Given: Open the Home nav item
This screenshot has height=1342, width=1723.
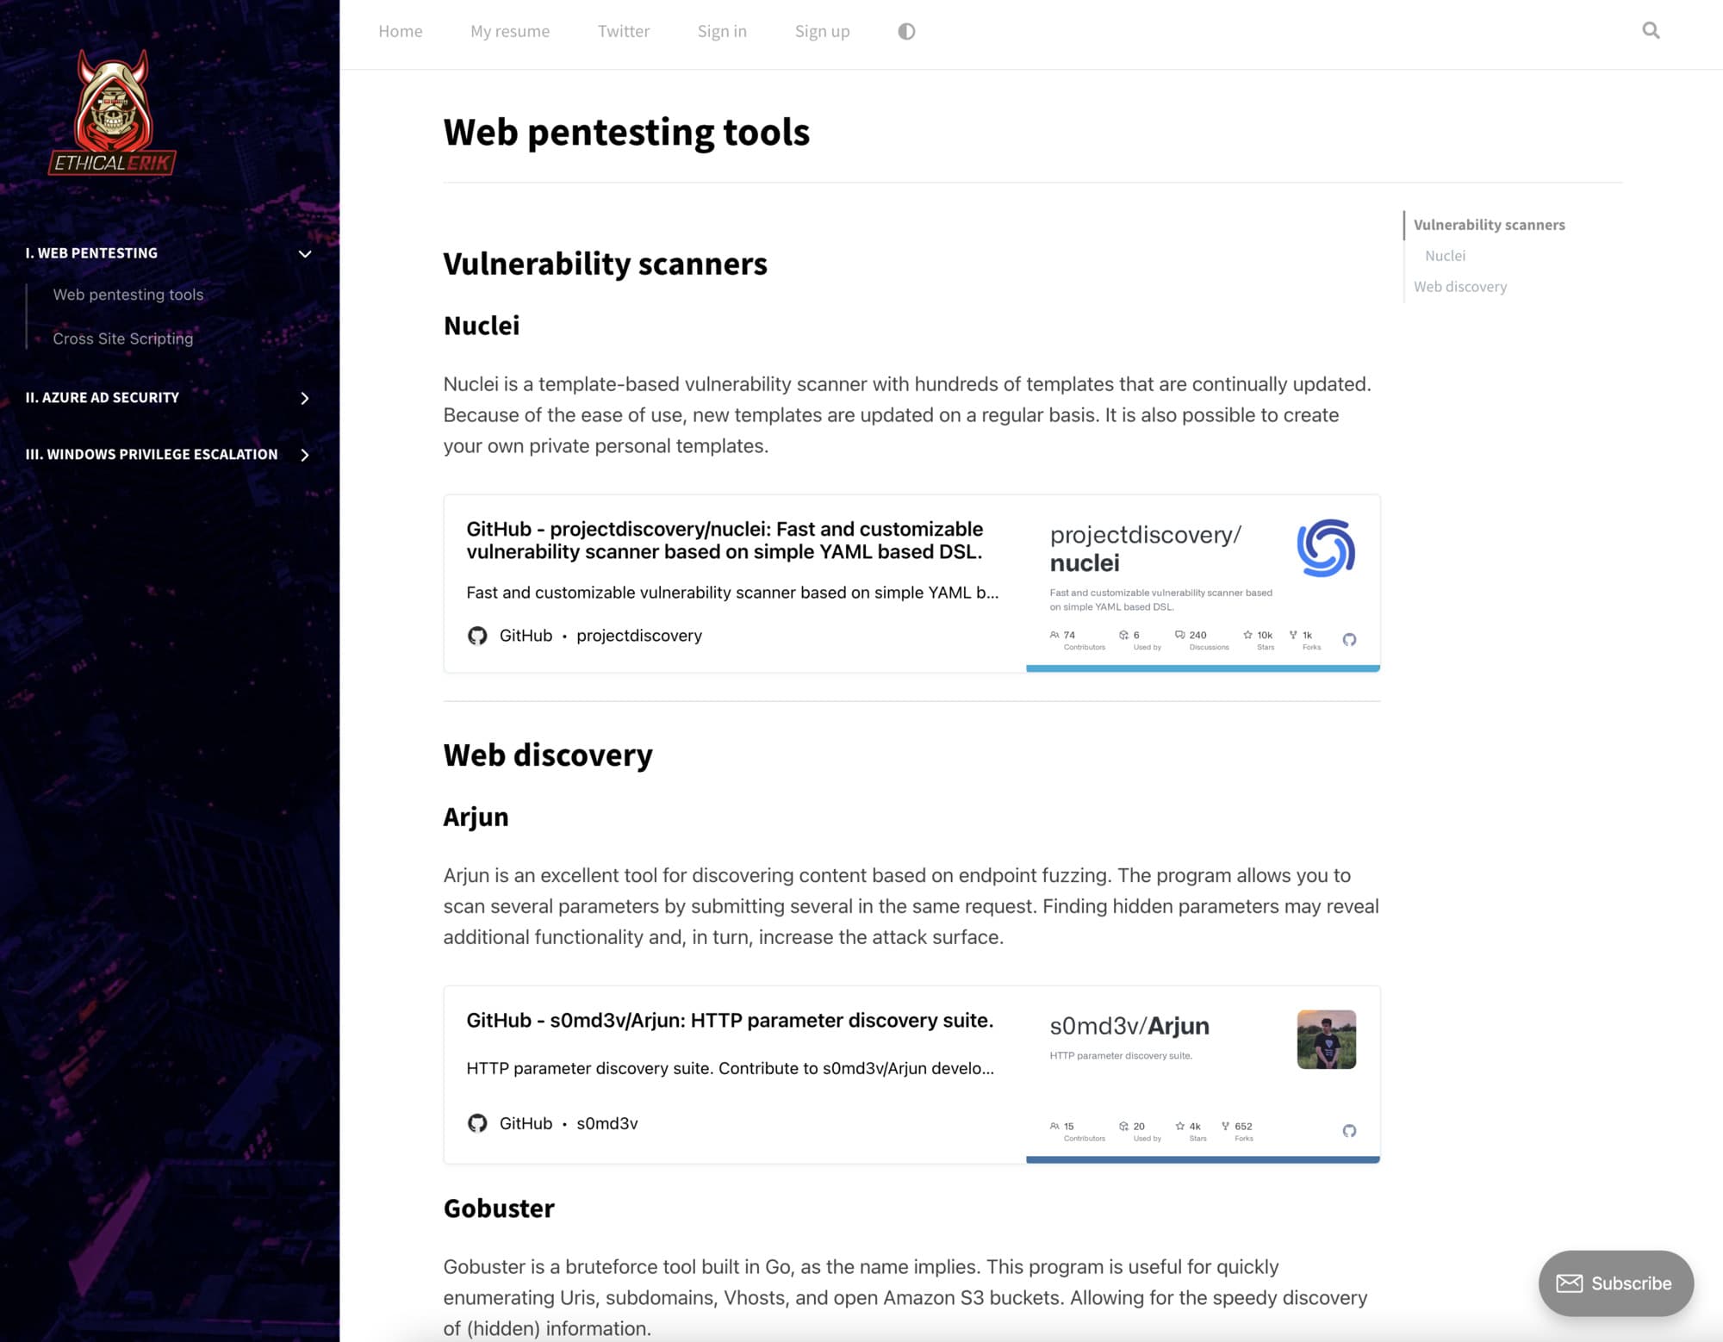Looking at the screenshot, I should pos(400,31).
